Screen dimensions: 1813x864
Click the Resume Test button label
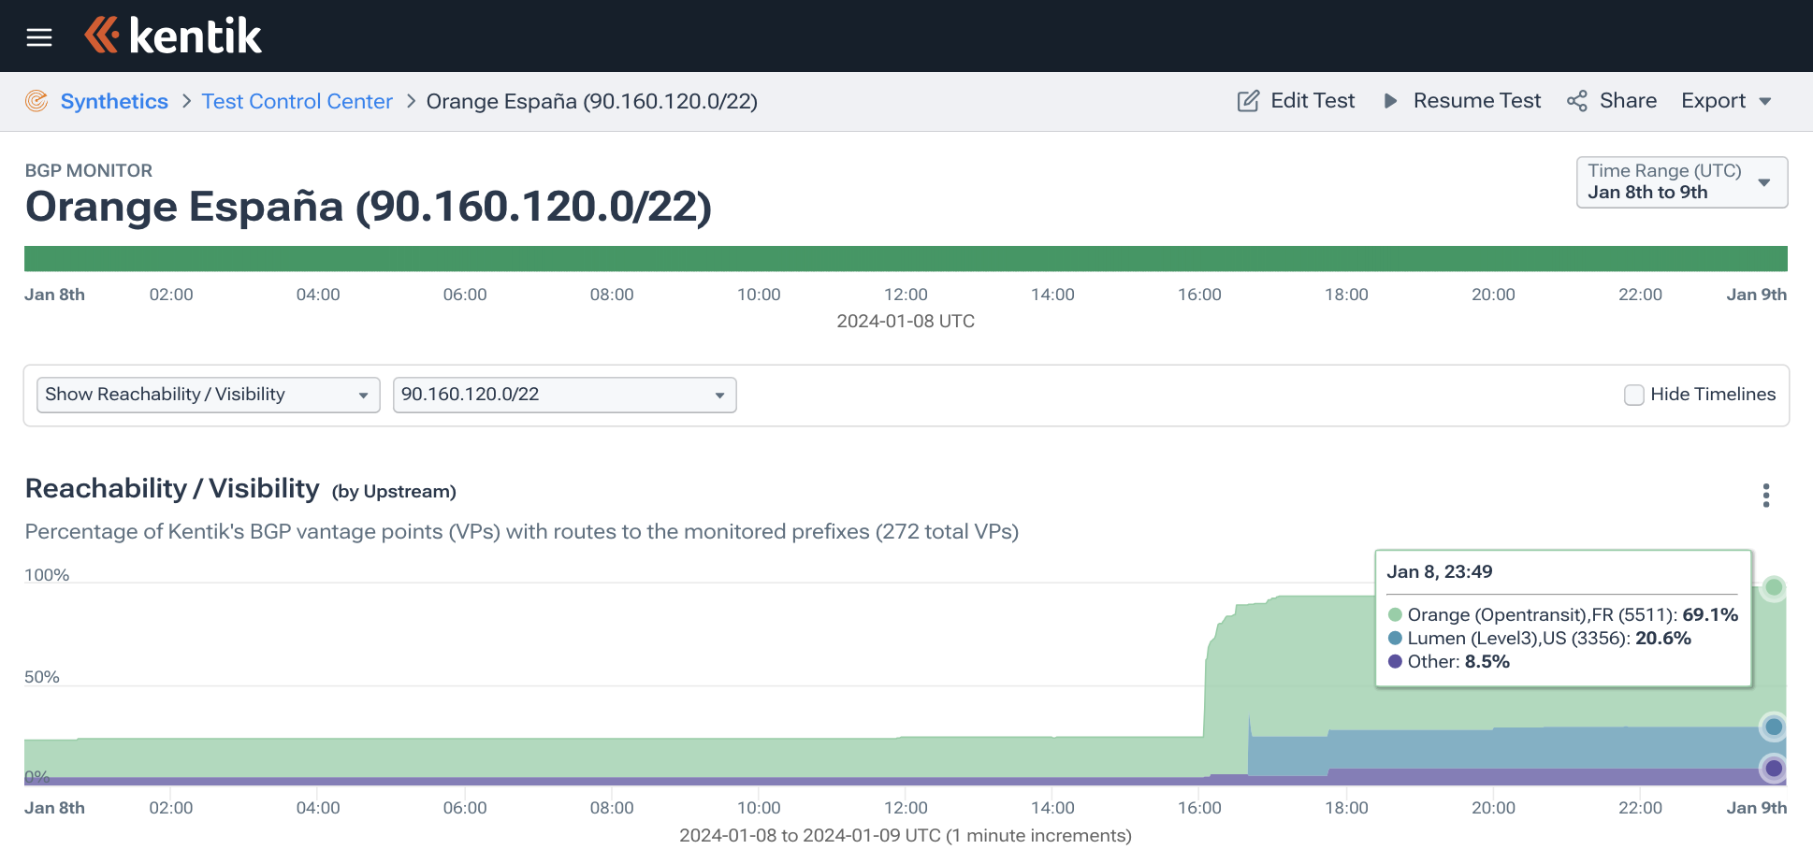click(1477, 101)
